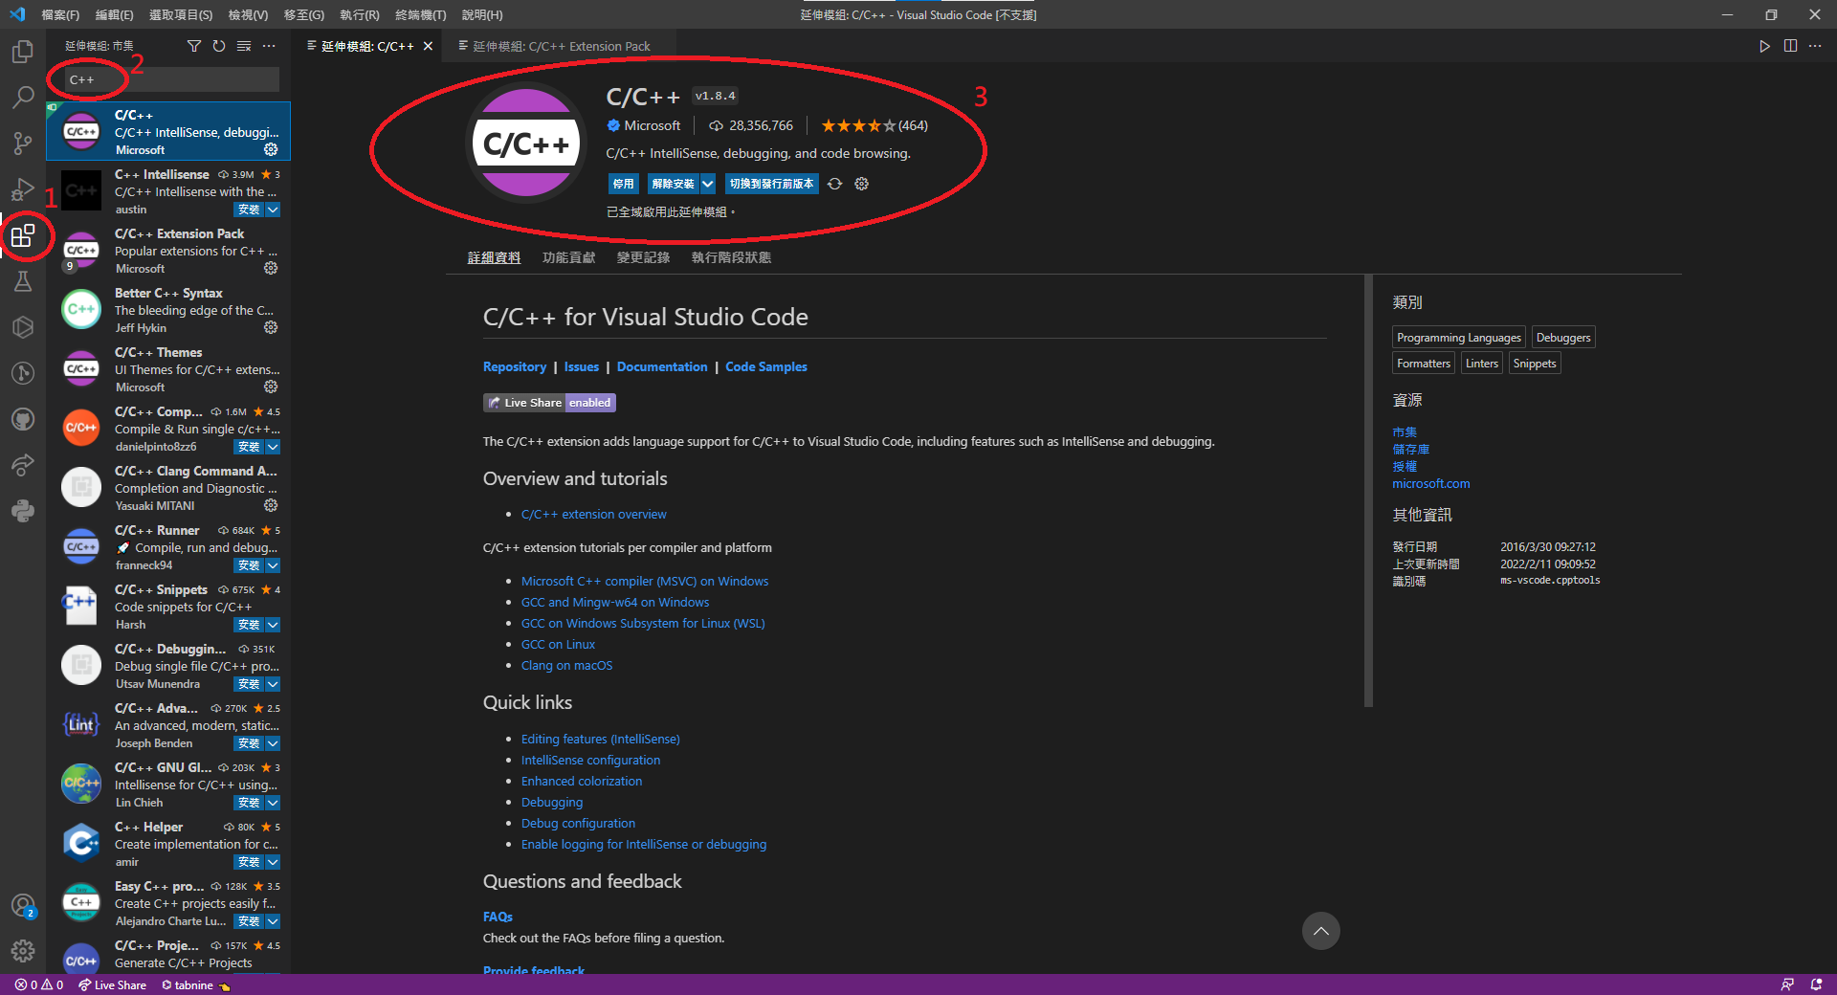Open the Python icon in activity bar

[x=23, y=511]
